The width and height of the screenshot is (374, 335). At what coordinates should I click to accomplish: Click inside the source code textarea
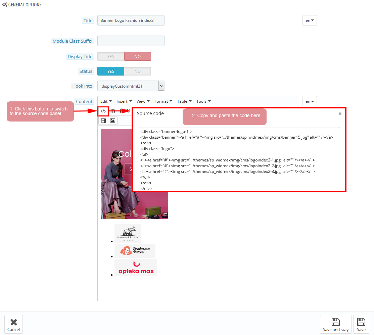point(239,159)
